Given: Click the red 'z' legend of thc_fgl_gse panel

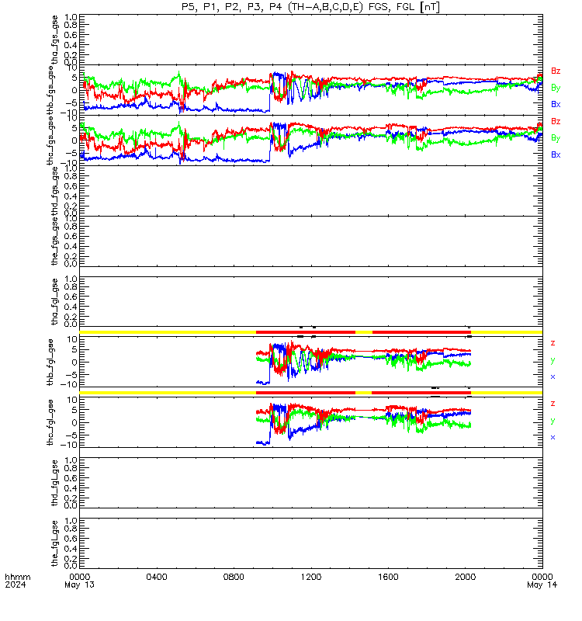Looking at the screenshot, I should 553,404.
